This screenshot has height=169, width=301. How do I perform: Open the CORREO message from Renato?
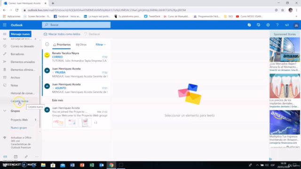pos(76,57)
